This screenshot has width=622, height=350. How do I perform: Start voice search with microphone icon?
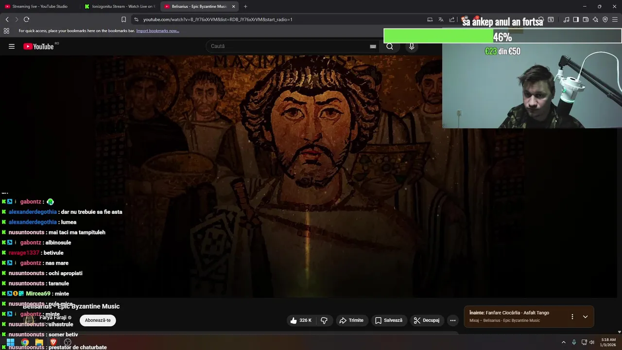tap(412, 47)
